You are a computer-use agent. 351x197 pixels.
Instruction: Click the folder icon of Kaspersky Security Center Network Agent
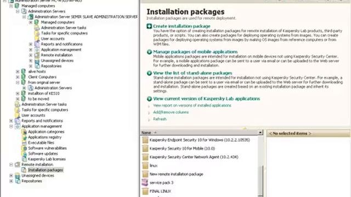[145, 157]
